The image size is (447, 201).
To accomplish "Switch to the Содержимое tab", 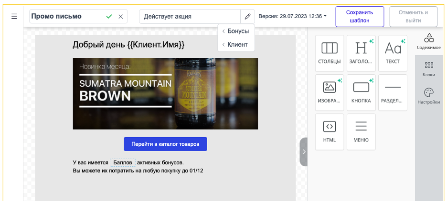I will pos(429,41).
